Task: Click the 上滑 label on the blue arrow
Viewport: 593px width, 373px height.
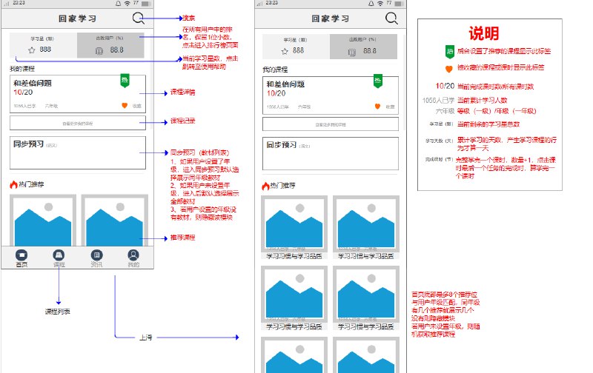Action: click(x=145, y=337)
